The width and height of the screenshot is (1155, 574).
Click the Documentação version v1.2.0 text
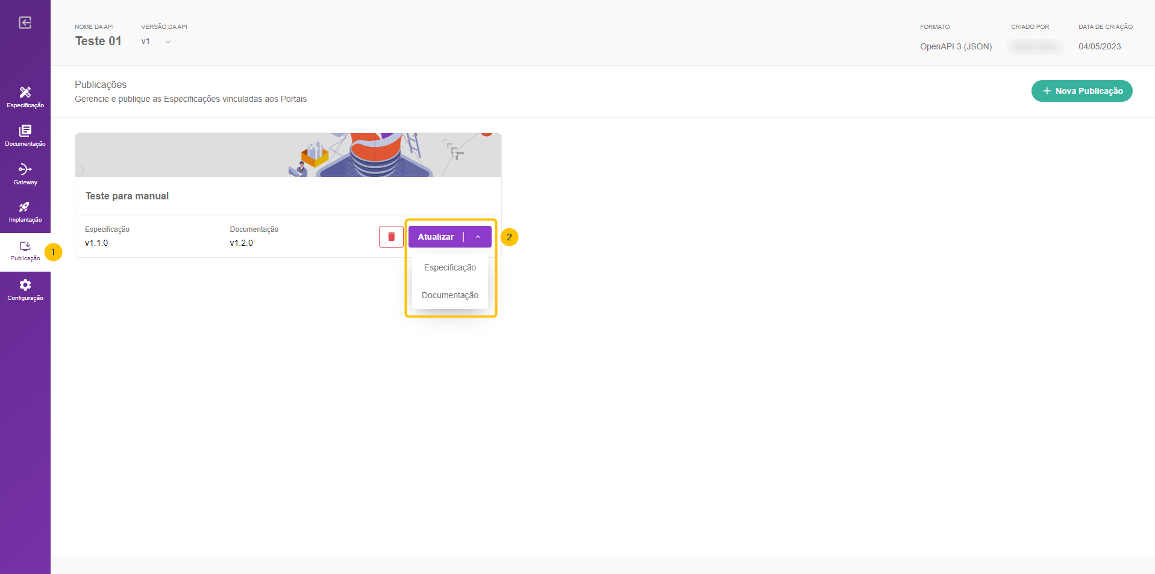point(241,243)
